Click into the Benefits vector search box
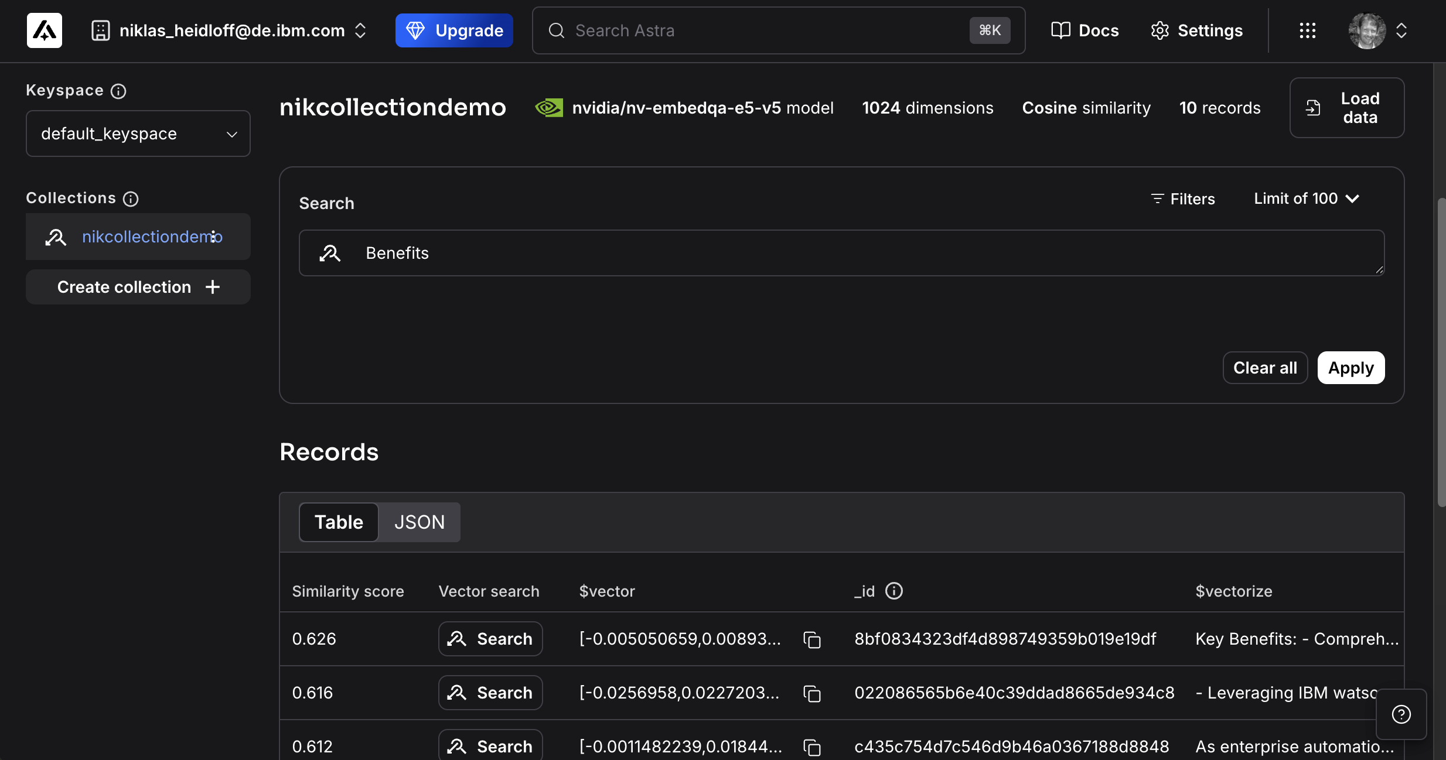 tap(842, 253)
